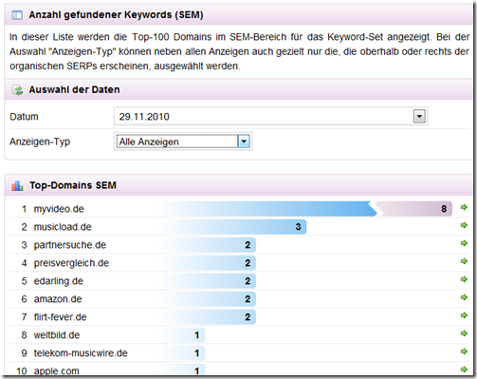
Task: Open the Datum dropdown arrow
Action: [x=419, y=116]
